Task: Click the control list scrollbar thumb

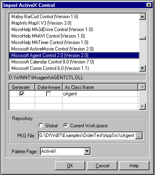Action: [x=142, y=38]
